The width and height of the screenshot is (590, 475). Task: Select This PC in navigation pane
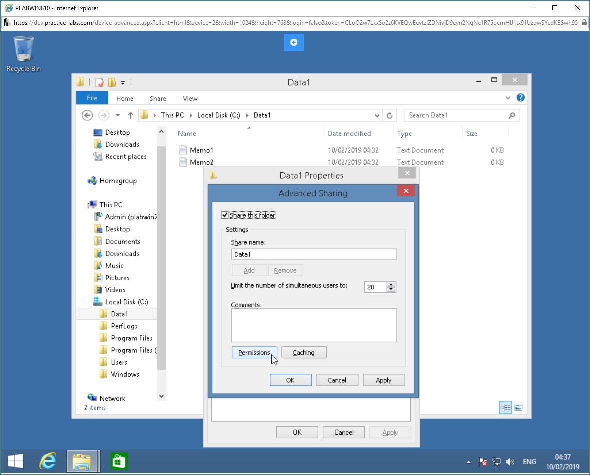[x=105, y=205]
